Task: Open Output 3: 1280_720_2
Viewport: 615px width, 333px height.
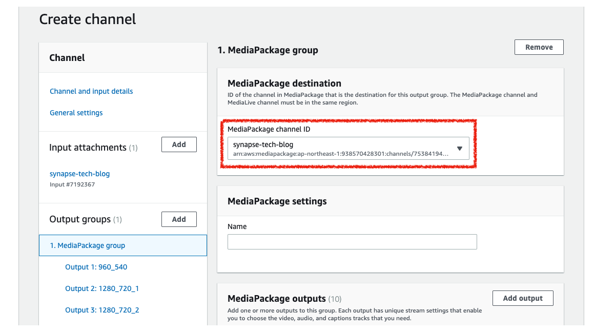Action: pos(102,310)
